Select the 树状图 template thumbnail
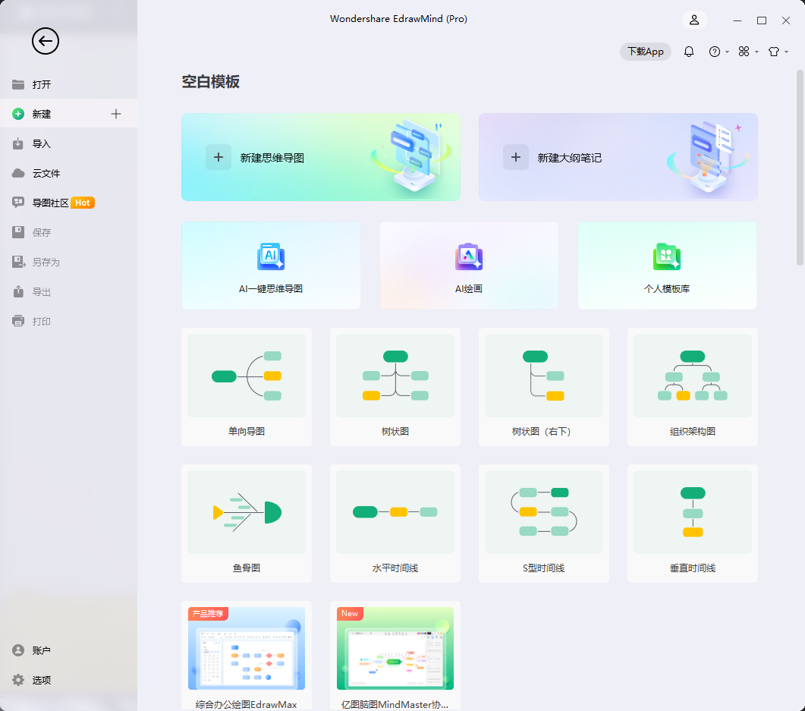The height and width of the screenshot is (711, 805). [x=395, y=376]
